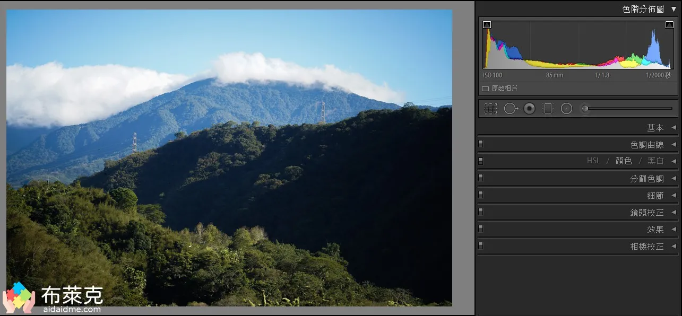
Task: Collapse the 色階分佈圖 histogram panel arrow
Action: (x=674, y=9)
